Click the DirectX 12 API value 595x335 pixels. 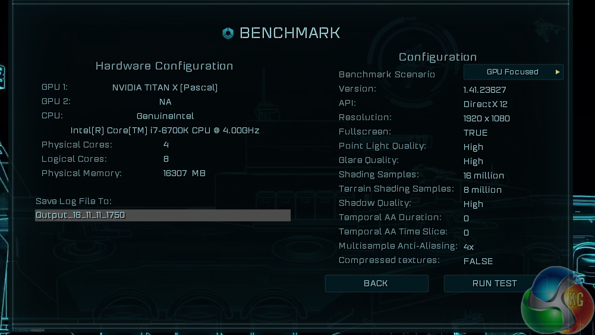(x=486, y=104)
